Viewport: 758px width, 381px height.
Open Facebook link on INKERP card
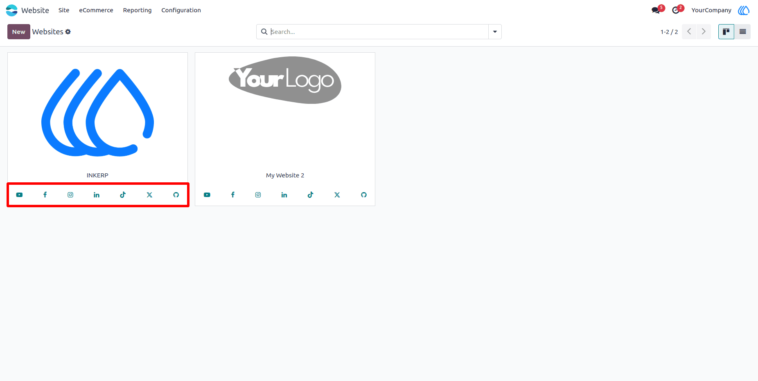[45, 195]
